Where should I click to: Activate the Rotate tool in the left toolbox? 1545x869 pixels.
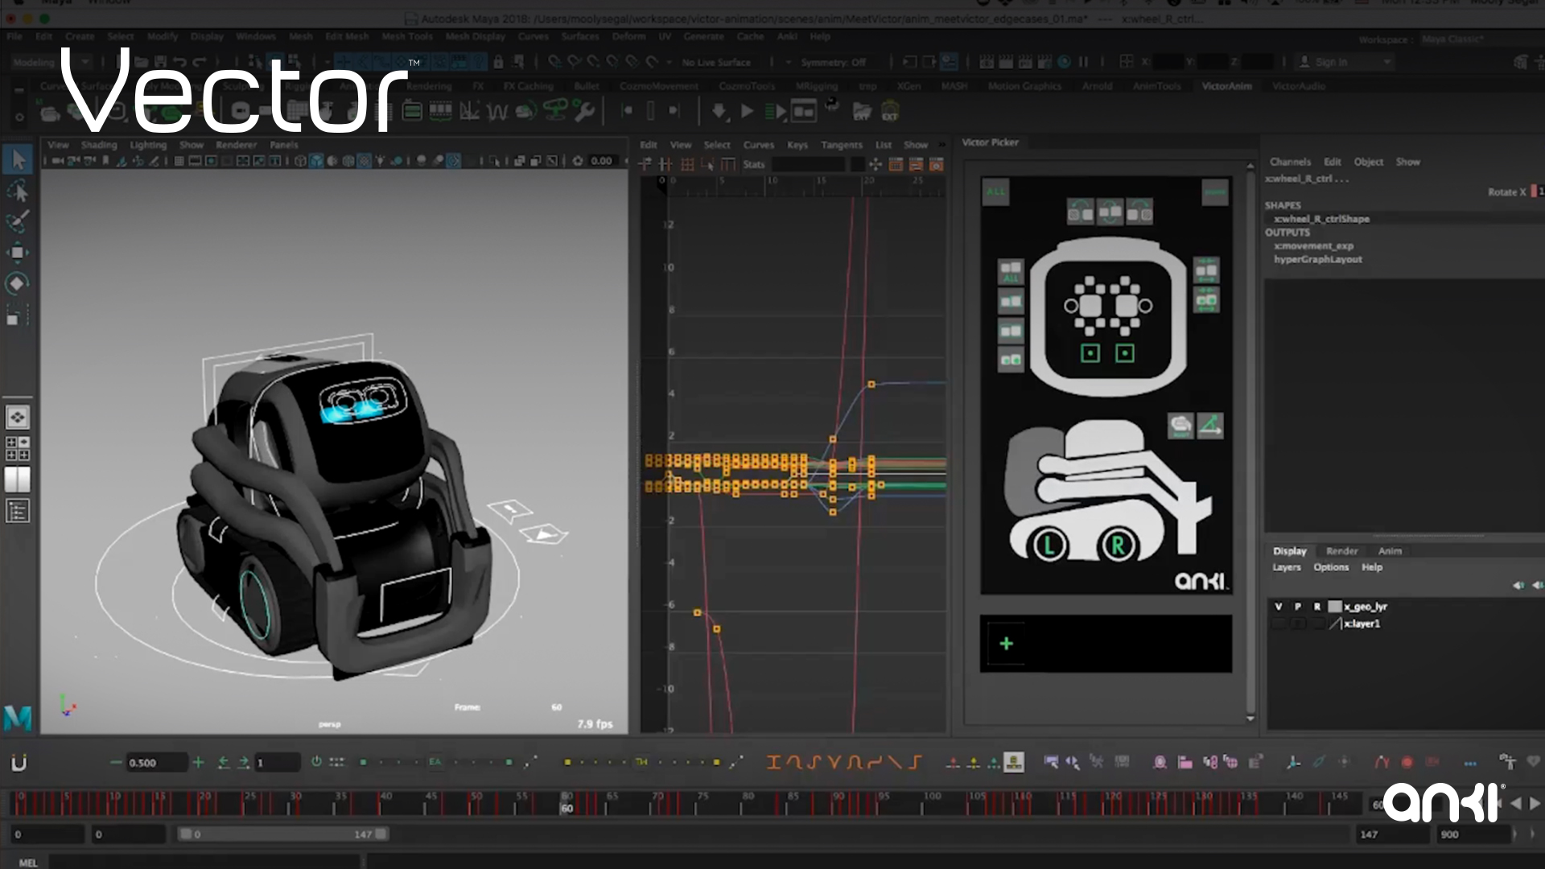pos(19,282)
